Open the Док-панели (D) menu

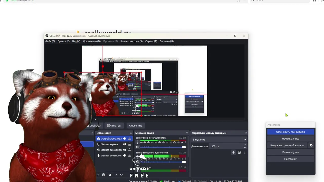coord(92,41)
